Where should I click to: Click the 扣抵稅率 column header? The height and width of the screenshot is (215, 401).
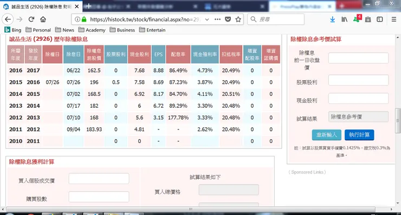tap(231, 54)
